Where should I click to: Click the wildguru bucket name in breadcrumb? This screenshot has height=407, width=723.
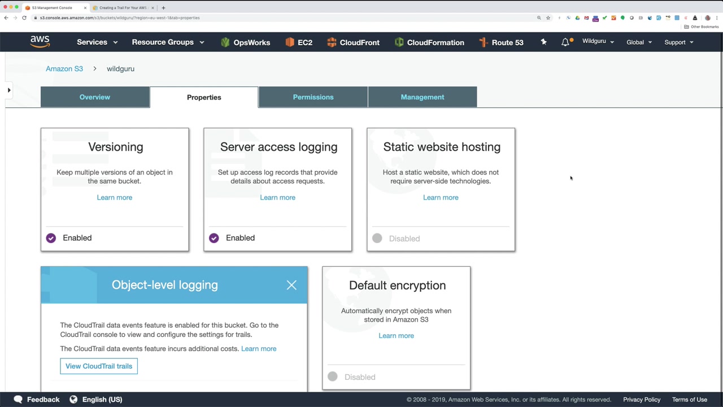pyautogui.click(x=120, y=68)
